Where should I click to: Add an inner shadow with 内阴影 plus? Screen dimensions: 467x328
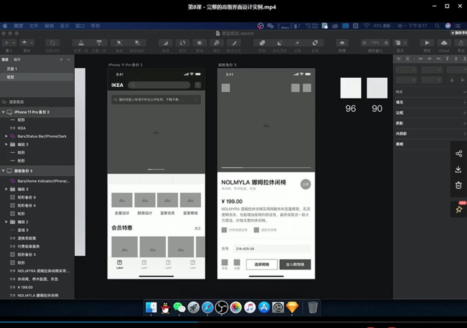pyautogui.click(x=465, y=133)
